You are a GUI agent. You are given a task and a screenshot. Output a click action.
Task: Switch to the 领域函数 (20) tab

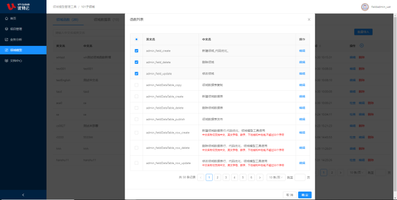[x=67, y=20]
